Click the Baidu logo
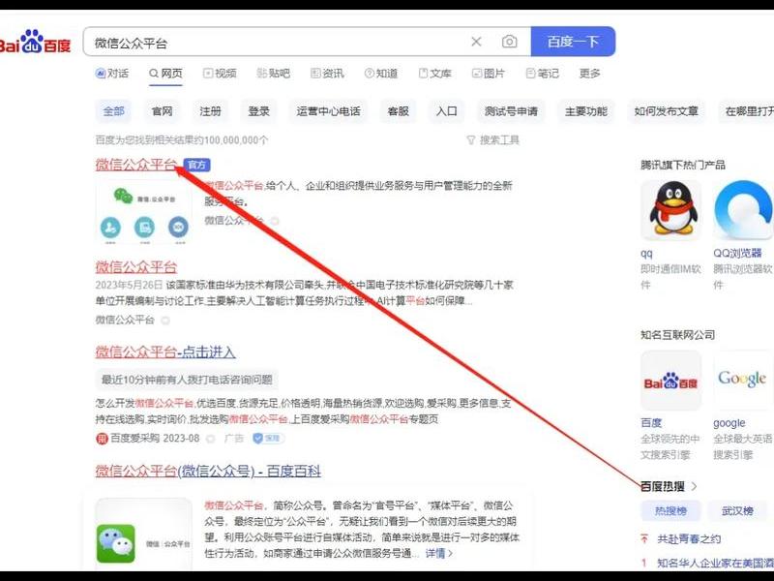The height and width of the screenshot is (581, 774). pos(35,42)
